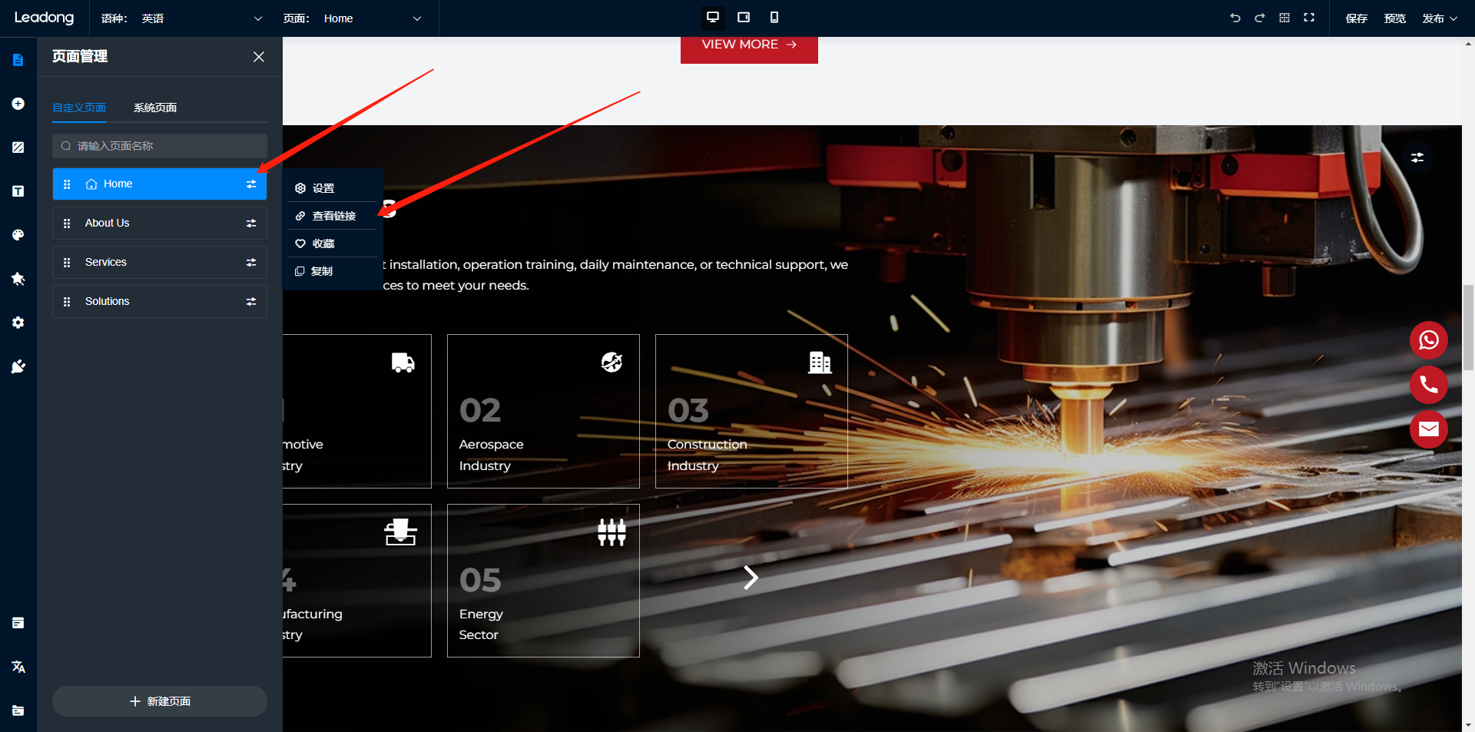
Task: Click the page name search field
Action: tap(160, 146)
